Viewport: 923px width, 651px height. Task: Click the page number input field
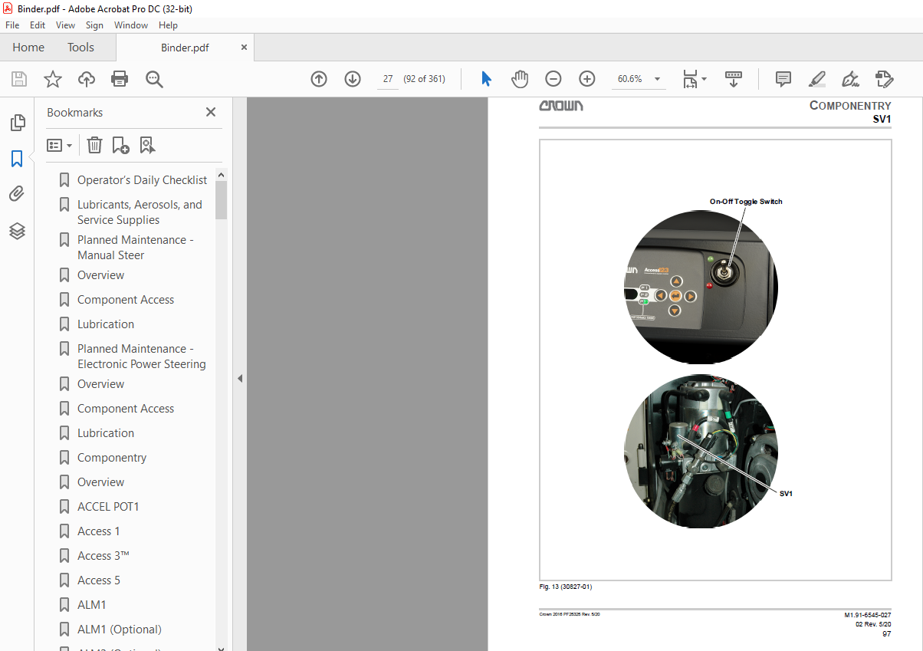pos(388,79)
